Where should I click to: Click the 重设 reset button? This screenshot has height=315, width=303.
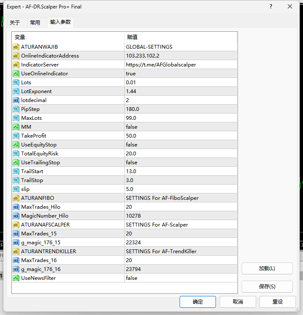click(x=278, y=302)
